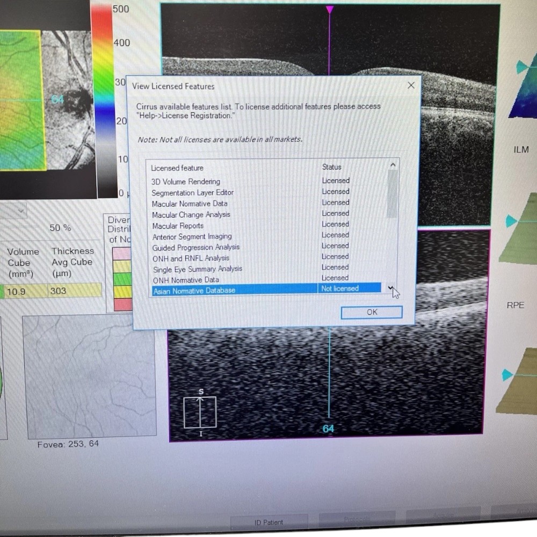Click the cyan ILM layer arrow marker
This screenshot has width=537, height=537.
point(522,67)
